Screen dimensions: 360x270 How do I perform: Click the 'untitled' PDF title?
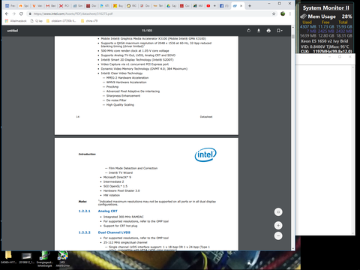coord(13,31)
